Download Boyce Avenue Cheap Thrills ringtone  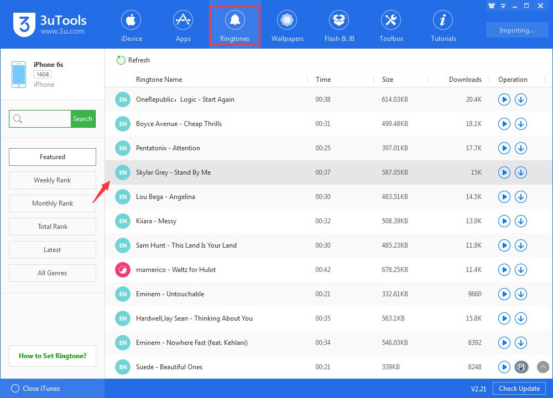tap(520, 124)
